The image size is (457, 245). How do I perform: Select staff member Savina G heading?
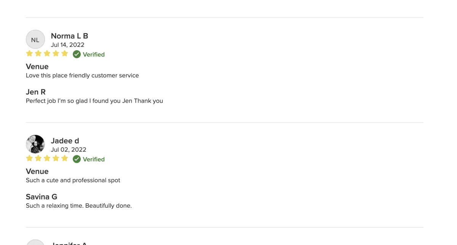42,197
